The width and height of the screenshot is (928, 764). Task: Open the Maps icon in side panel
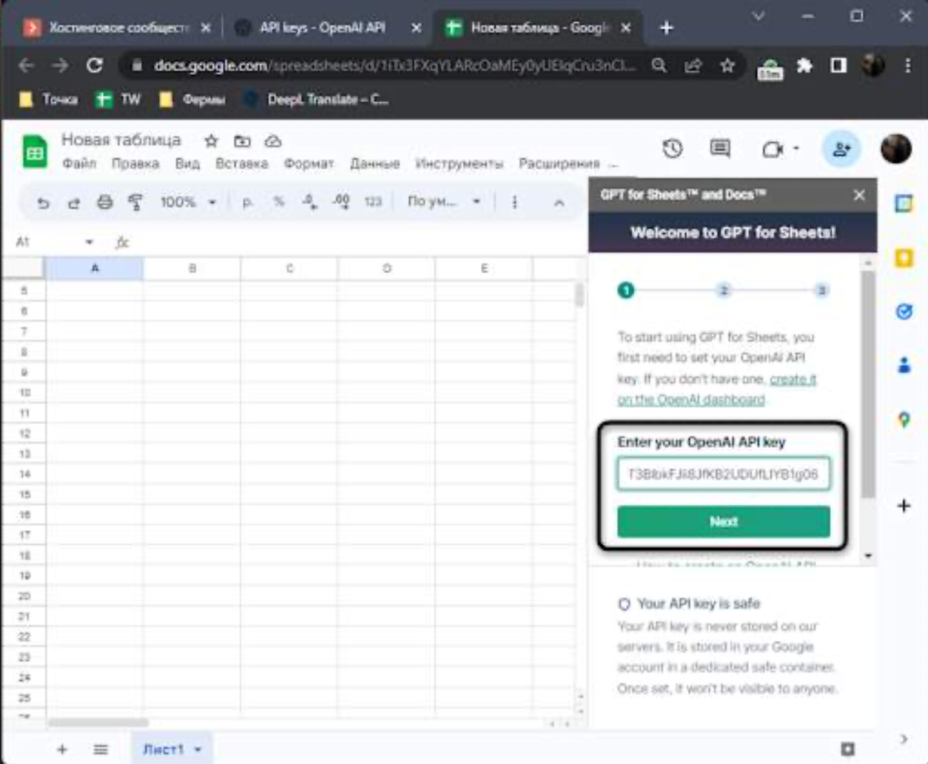click(x=904, y=420)
